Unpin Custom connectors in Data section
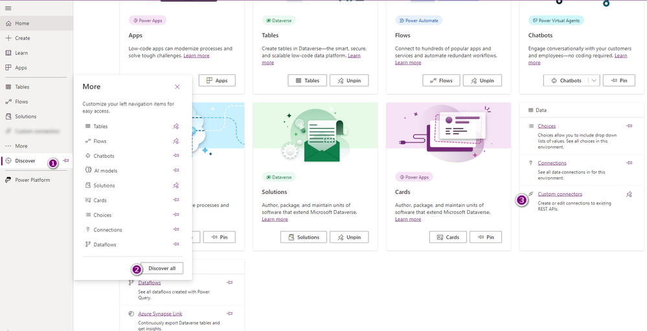 pyautogui.click(x=629, y=195)
